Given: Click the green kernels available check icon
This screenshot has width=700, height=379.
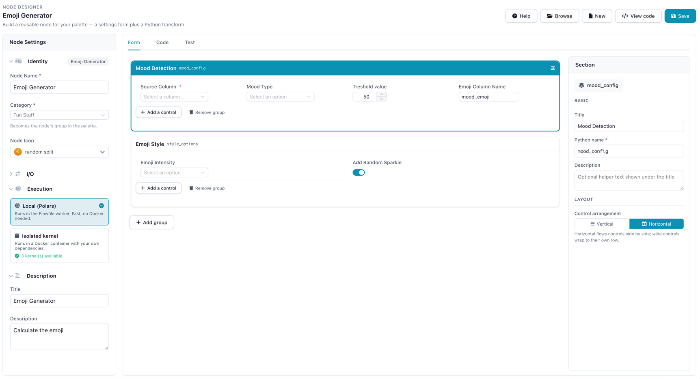Looking at the screenshot, I should tap(17, 256).
